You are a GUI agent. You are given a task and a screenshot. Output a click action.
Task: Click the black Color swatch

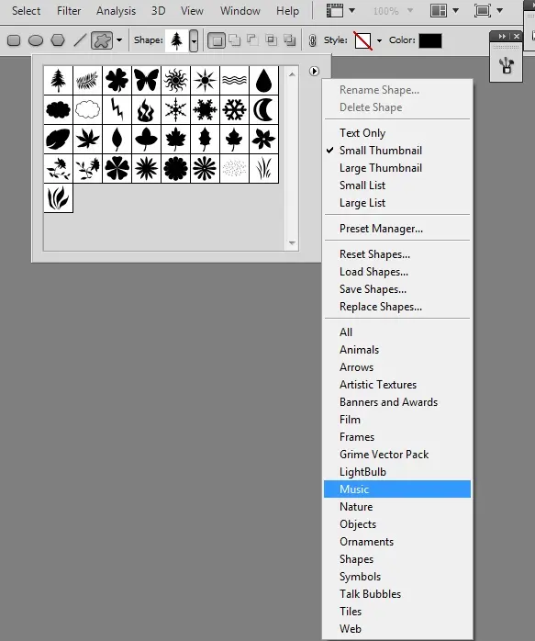[430, 40]
